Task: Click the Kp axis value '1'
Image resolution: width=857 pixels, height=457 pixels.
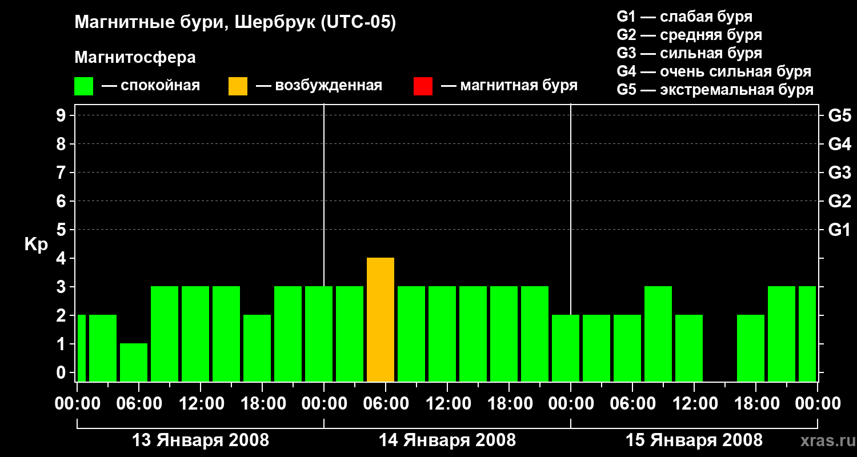Action: coord(62,344)
